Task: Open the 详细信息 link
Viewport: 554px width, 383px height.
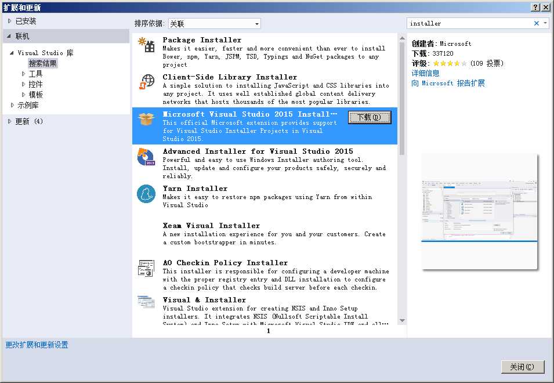Action: (425, 73)
